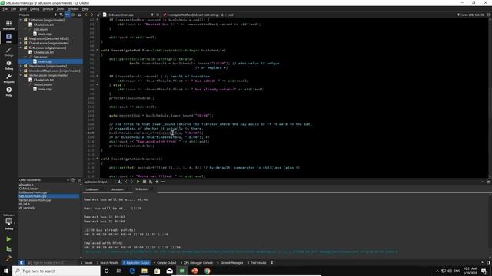This screenshot has width=492, height=276.
Task: Open the General Messages pane
Action: pyautogui.click(x=230, y=262)
